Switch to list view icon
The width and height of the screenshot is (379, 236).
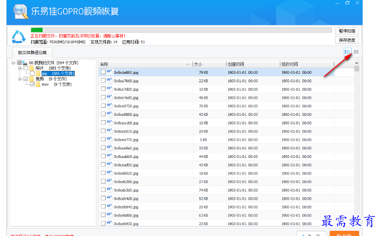(347, 52)
